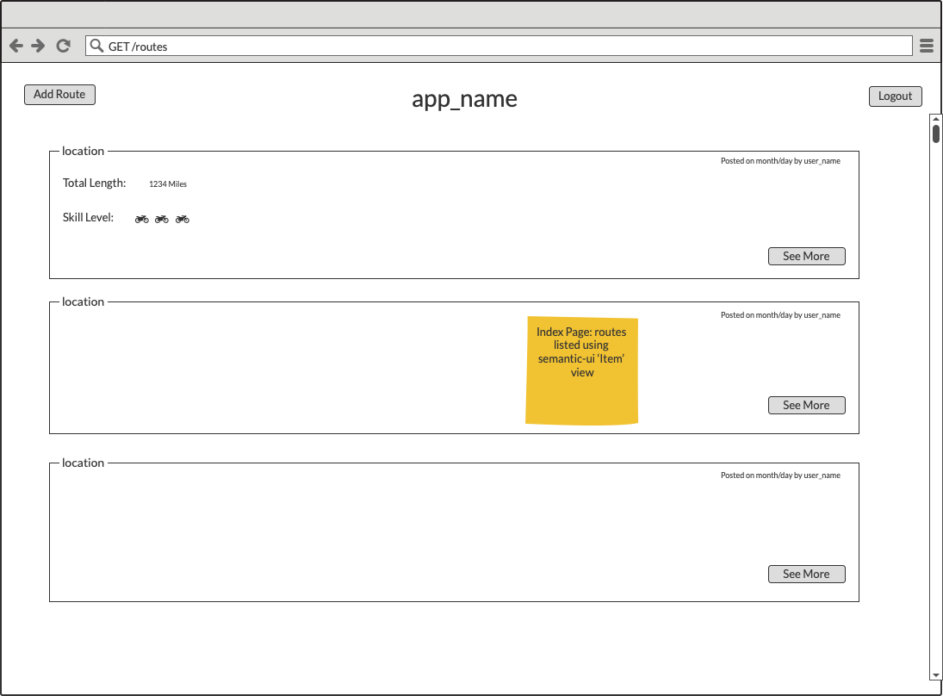Reload the page with refresh icon
The height and width of the screenshot is (696, 943).
63,46
